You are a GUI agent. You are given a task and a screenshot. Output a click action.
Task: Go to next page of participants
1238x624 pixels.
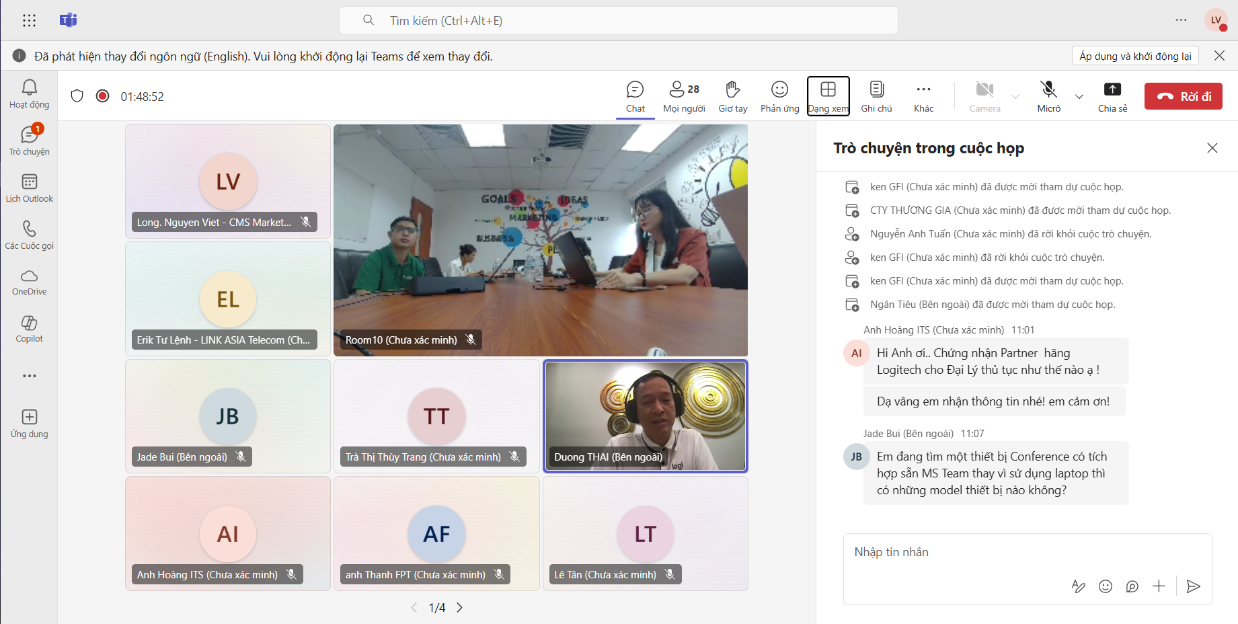click(460, 608)
